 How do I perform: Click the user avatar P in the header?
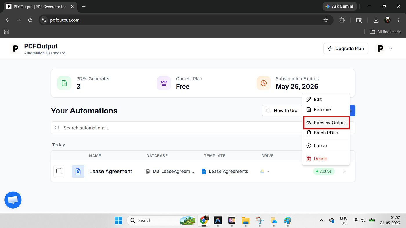click(380, 49)
